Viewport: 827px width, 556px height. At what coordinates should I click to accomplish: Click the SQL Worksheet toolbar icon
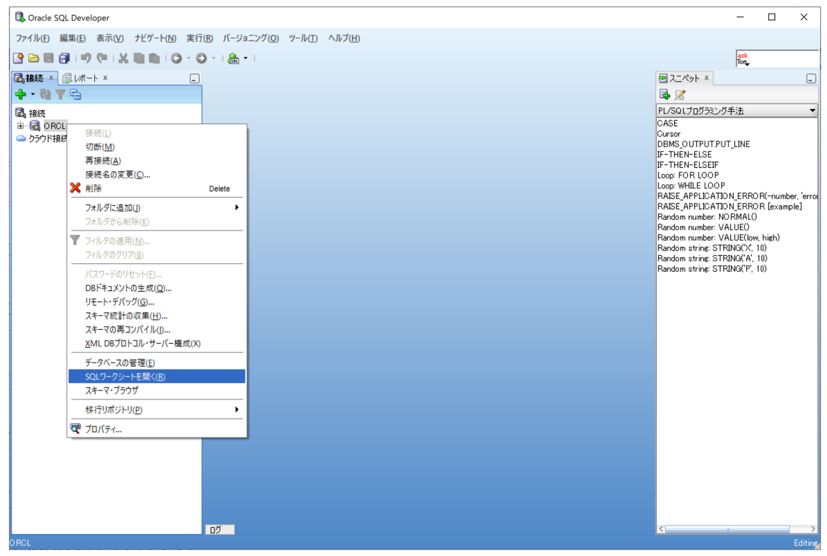point(233,58)
